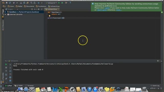Click the tool windows toggle in bottom-left corner
Viewport: 164px width, 92px height.
click(3, 88)
